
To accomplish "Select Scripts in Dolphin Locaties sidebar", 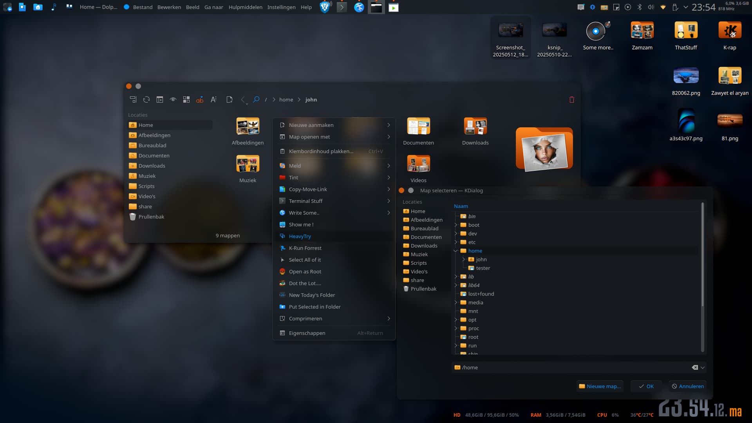I will (170, 186).
